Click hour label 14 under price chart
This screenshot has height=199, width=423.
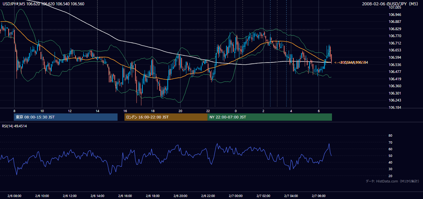[97, 111]
